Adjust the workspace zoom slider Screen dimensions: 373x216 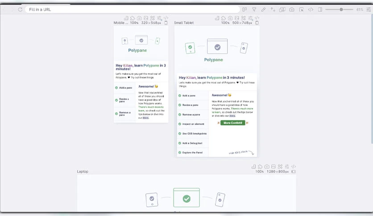(339, 9)
